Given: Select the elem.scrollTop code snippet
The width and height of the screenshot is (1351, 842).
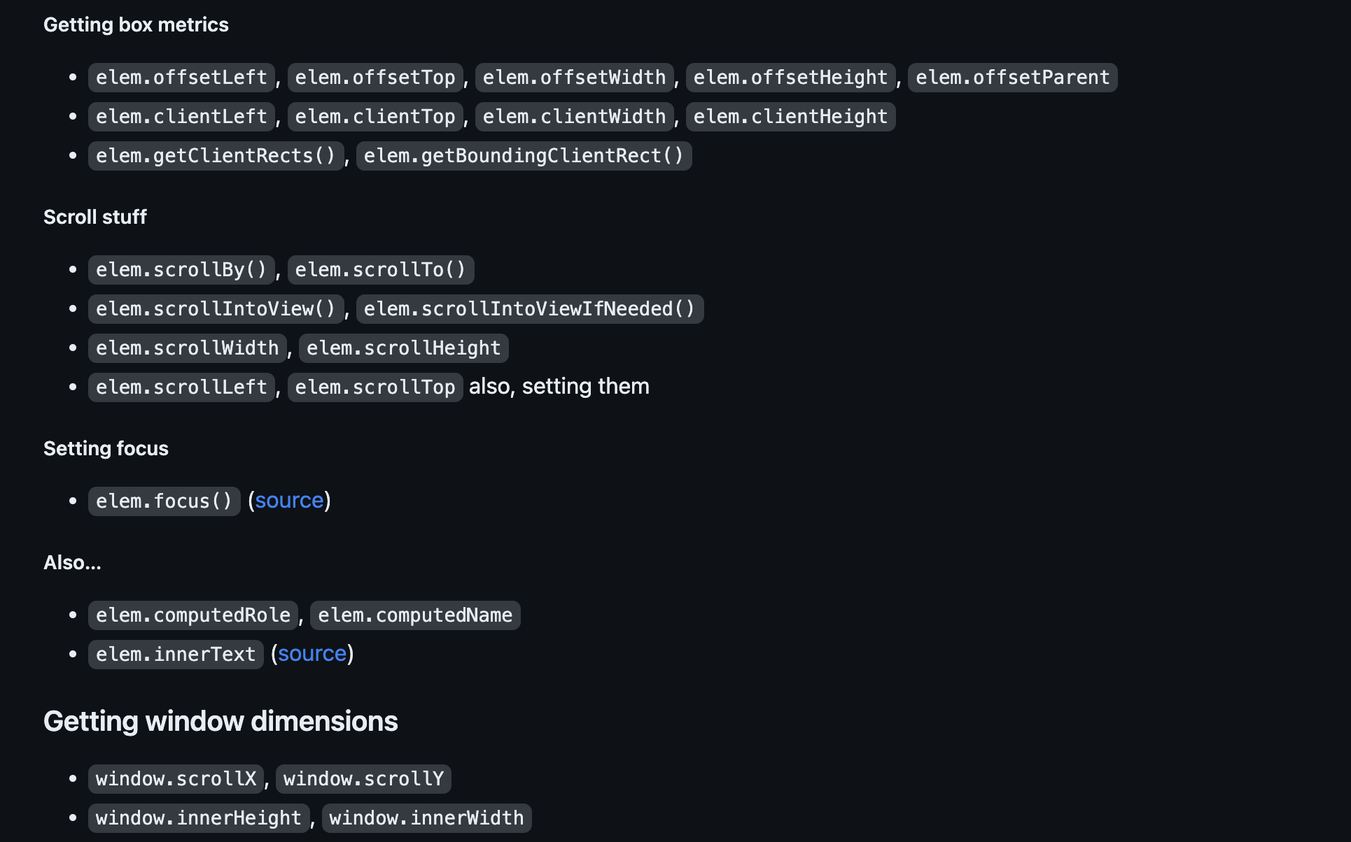Looking at the screenshot, I should 374,387.
